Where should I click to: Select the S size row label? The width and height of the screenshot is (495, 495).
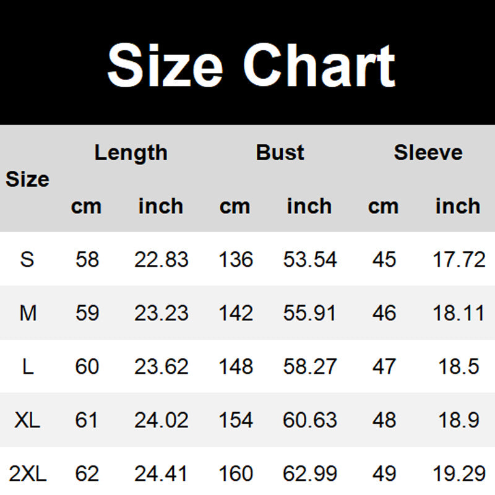point(27,259)
